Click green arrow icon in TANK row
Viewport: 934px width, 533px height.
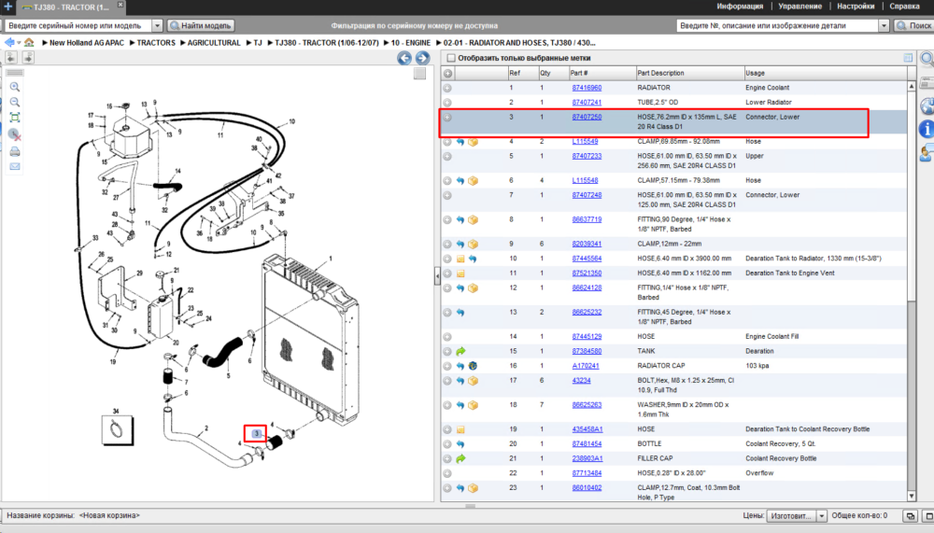pos(460,351)
